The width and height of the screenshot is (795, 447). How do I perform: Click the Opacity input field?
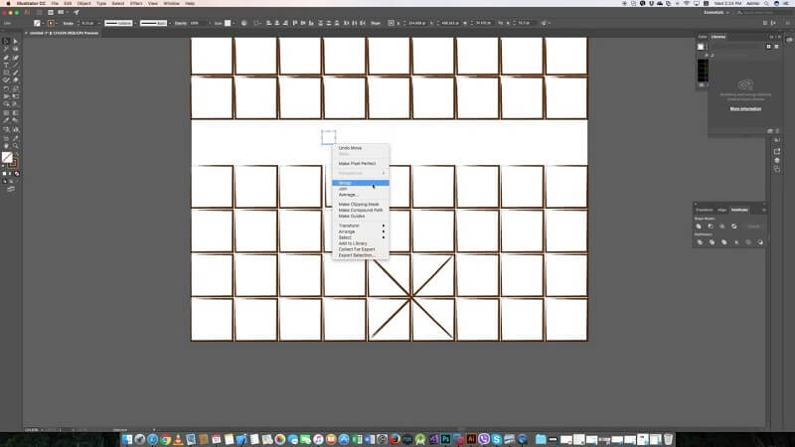tap(195, 22)
